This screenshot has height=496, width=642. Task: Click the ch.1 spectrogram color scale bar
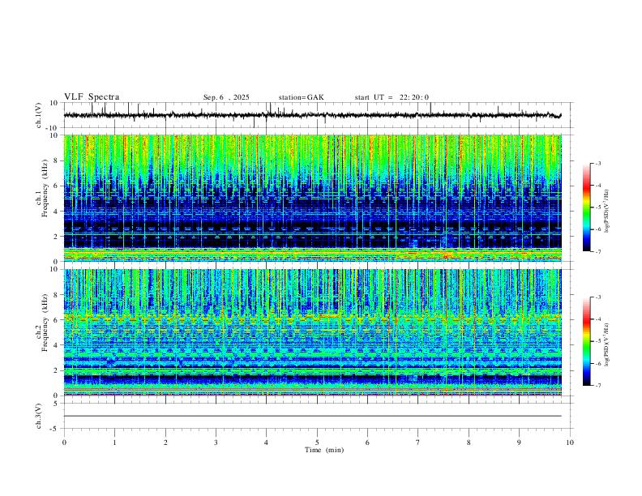pos(587,207)
